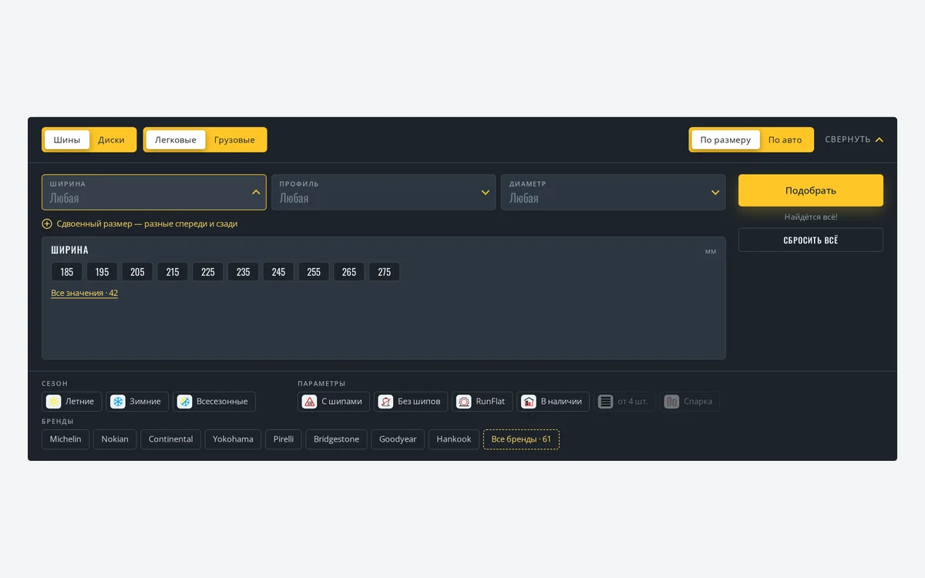Screen dimensions: 925x578
Task: Select the Легковые tab
Action: [176, 139]
